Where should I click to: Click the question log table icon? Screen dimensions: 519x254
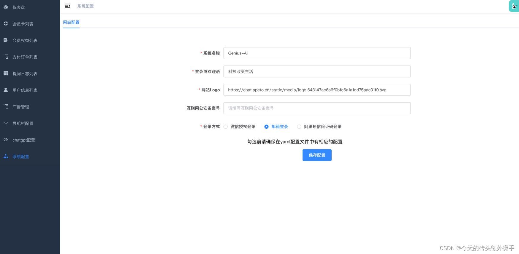6,73
